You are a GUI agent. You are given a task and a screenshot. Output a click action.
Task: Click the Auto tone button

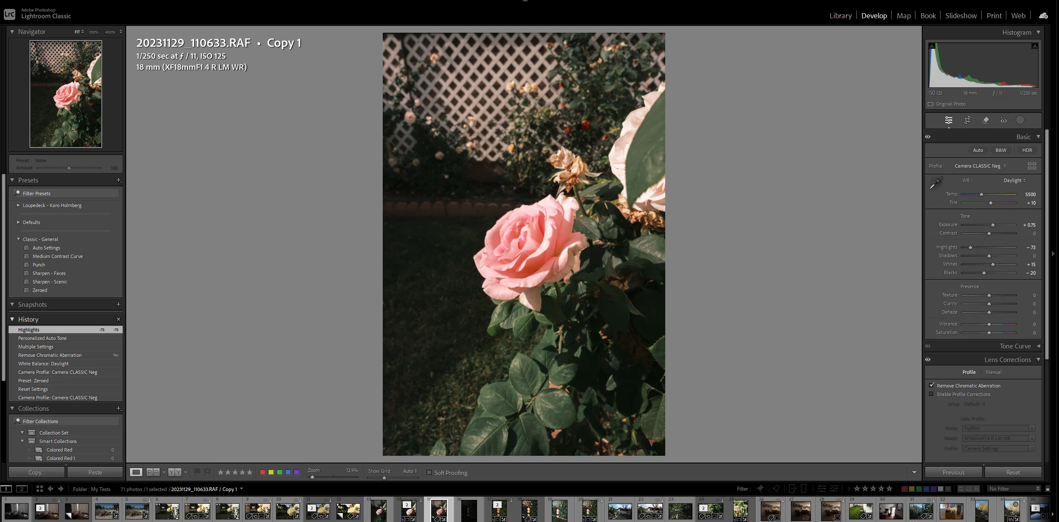point(977,150)
